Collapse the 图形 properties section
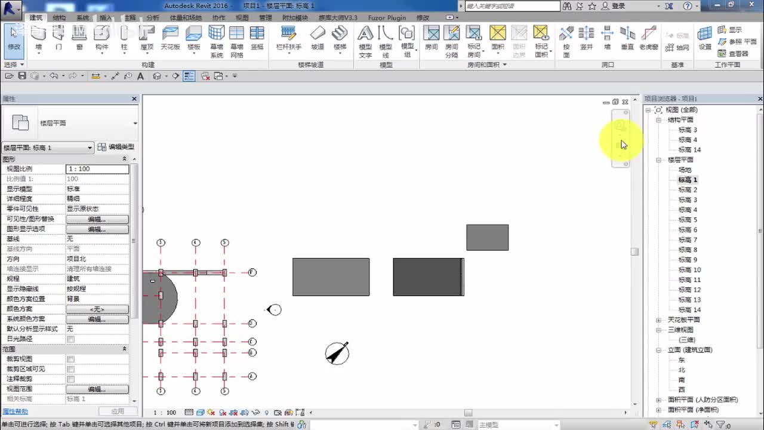Screen dimensions: 764x430 (125, 159)
